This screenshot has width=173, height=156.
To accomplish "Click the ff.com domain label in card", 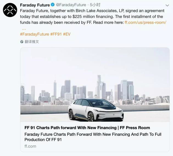I will 30,146.
